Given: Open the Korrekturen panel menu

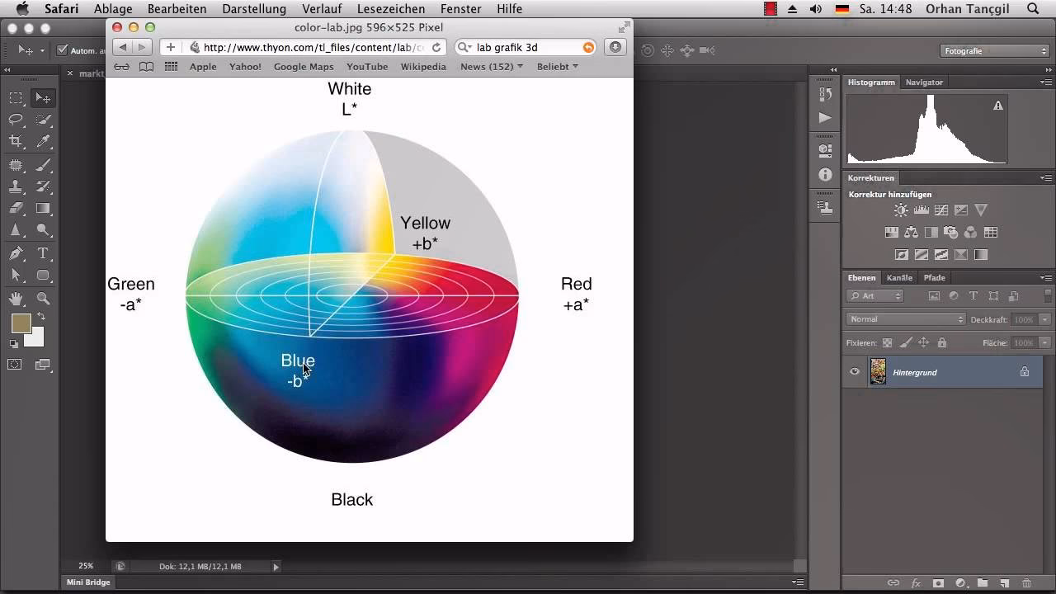Looking at the screenshot, I should 1046,178.
